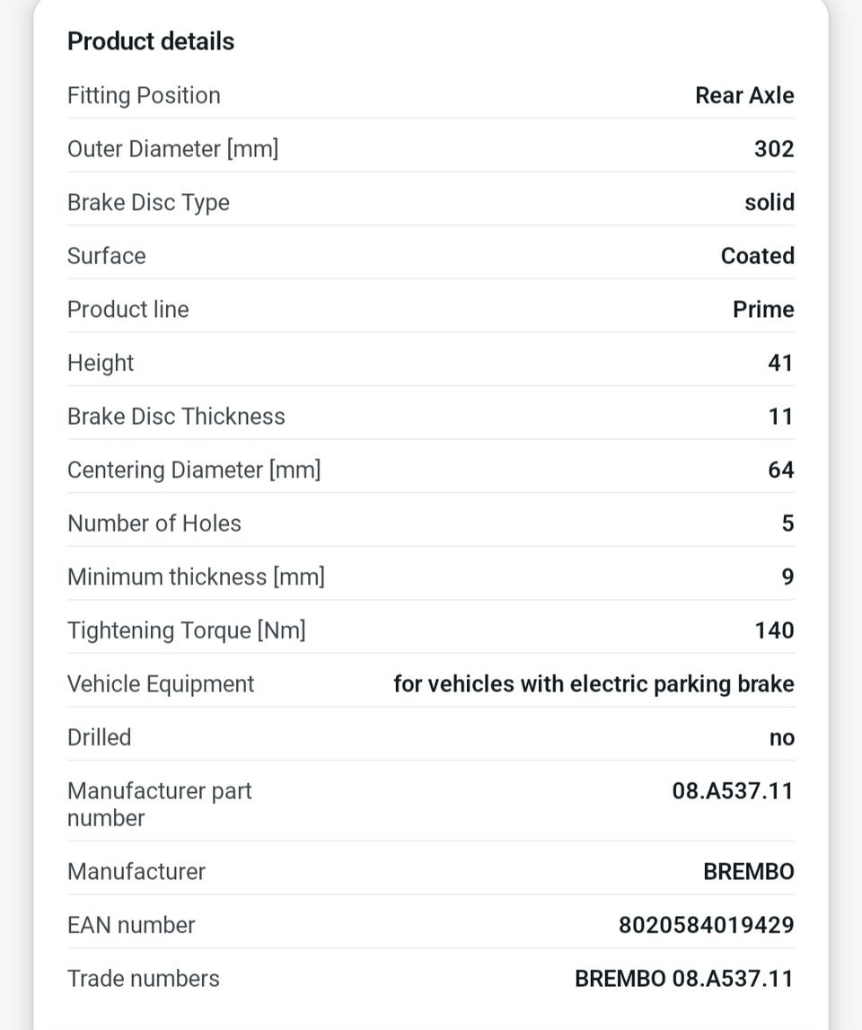Click the Product details heading
862x1030 pixels.
point(151,41)
